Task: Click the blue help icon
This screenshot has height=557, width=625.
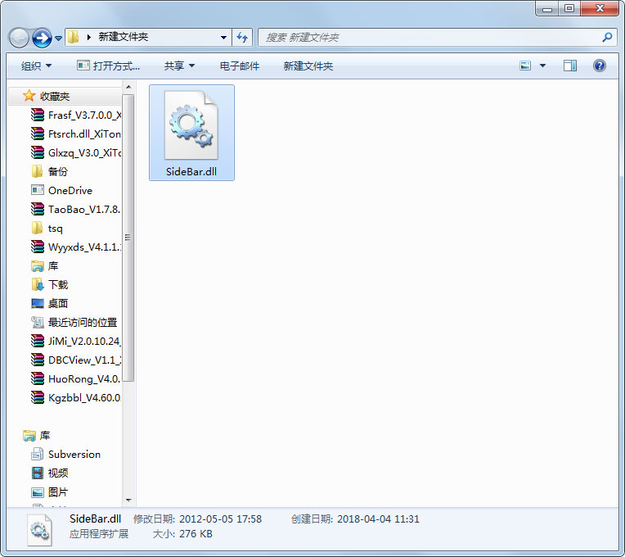Action: 599,66
